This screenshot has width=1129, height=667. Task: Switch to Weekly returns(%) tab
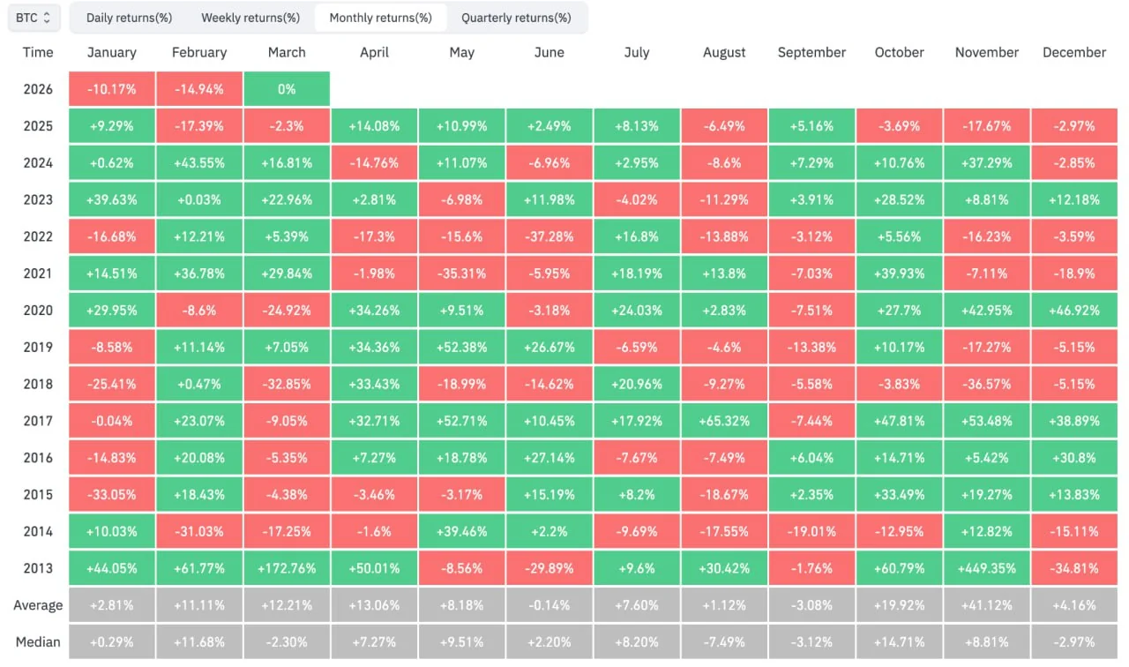pyautogui.click(x=250, y=18)
